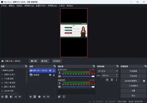Open the 淡入淡出 transition dropdown
Image resolution: width=147 pixels, height=103 pixels.
coord(108,71)
